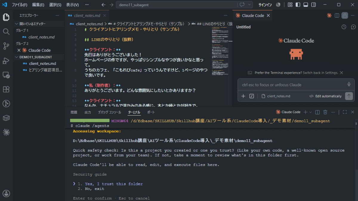Click the send arrow button in Claude prompt
The image size is (358, 201).
click(349, 96)
